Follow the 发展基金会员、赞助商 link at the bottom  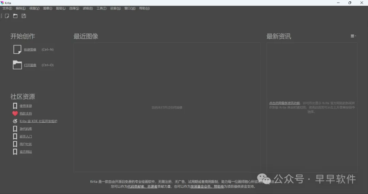point(207,187)
